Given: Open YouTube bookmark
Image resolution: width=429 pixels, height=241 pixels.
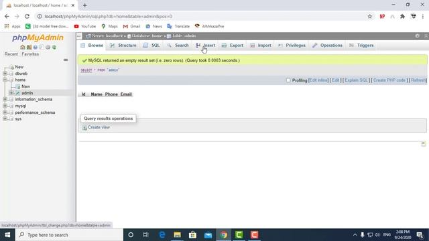Looking at the screenshot, I should pyautogui.click(x=85, y=26).
